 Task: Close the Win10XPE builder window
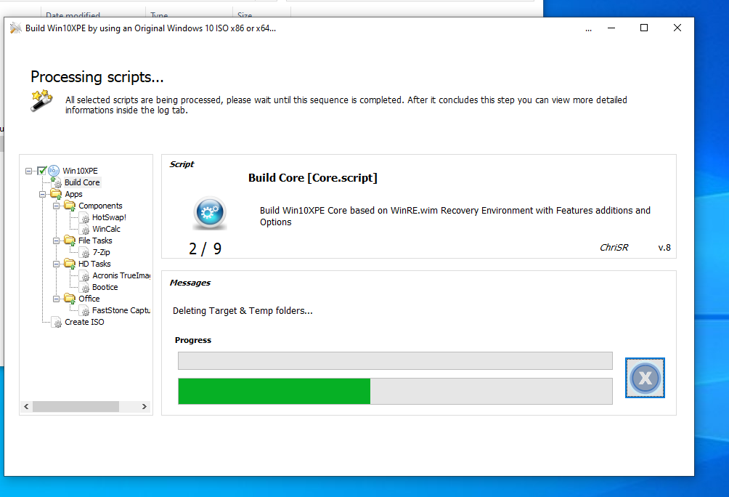(677, 28)
